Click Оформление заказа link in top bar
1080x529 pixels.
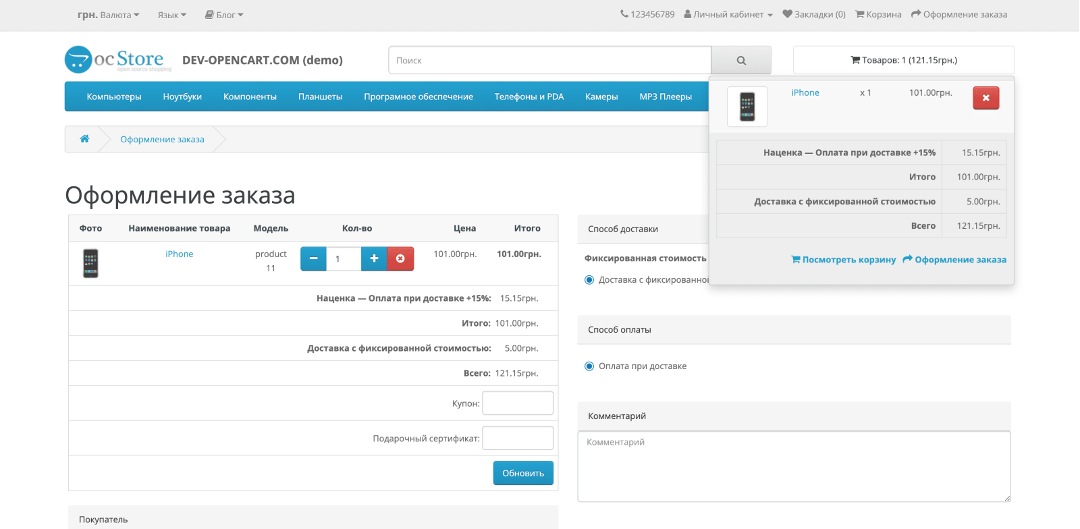(959, 14)
